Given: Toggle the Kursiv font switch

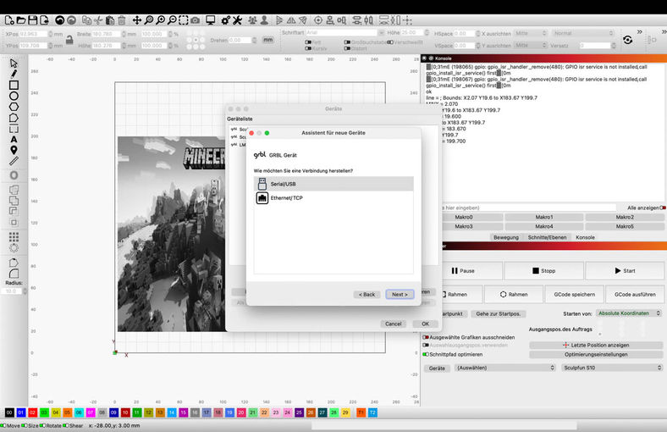Looking at the screenshot, I should coord(308,48).
